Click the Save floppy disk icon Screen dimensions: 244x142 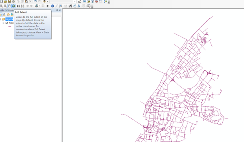pyautogui.click(x=9, y=2)
